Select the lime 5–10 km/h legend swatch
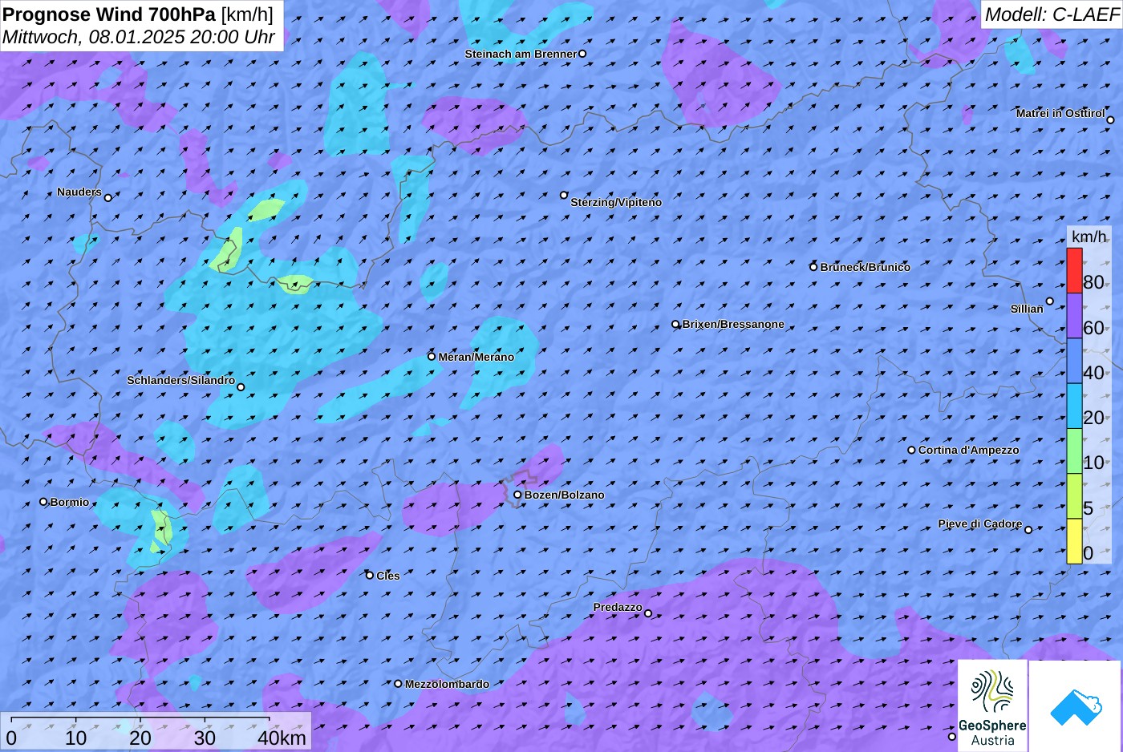Image resolution: width=1123 pixels, height=752 pixels. tap(1074, 496)
